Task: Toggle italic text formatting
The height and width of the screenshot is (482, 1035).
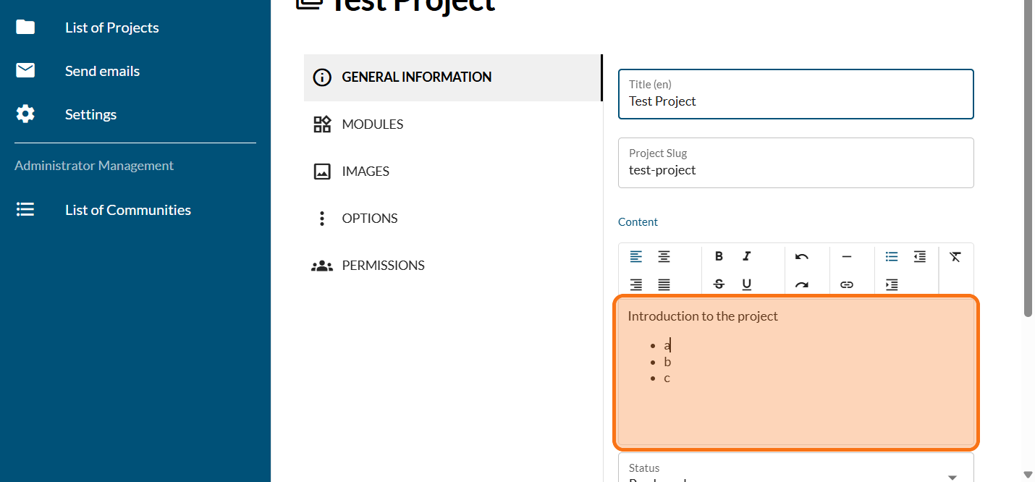Action: [x=747, y=256]
